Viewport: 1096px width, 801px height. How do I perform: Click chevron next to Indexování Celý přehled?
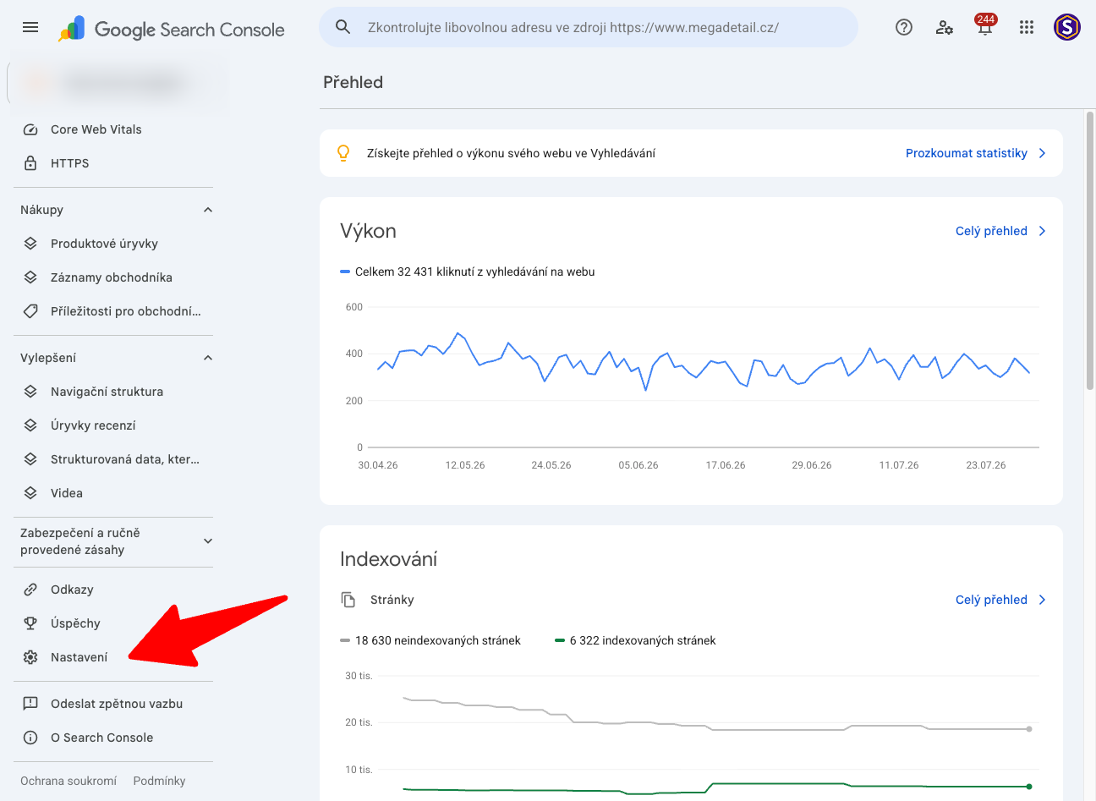(1042, 600)
